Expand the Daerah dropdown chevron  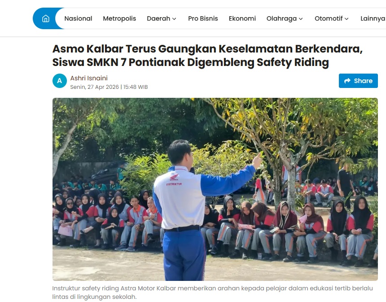pos(174,19)
